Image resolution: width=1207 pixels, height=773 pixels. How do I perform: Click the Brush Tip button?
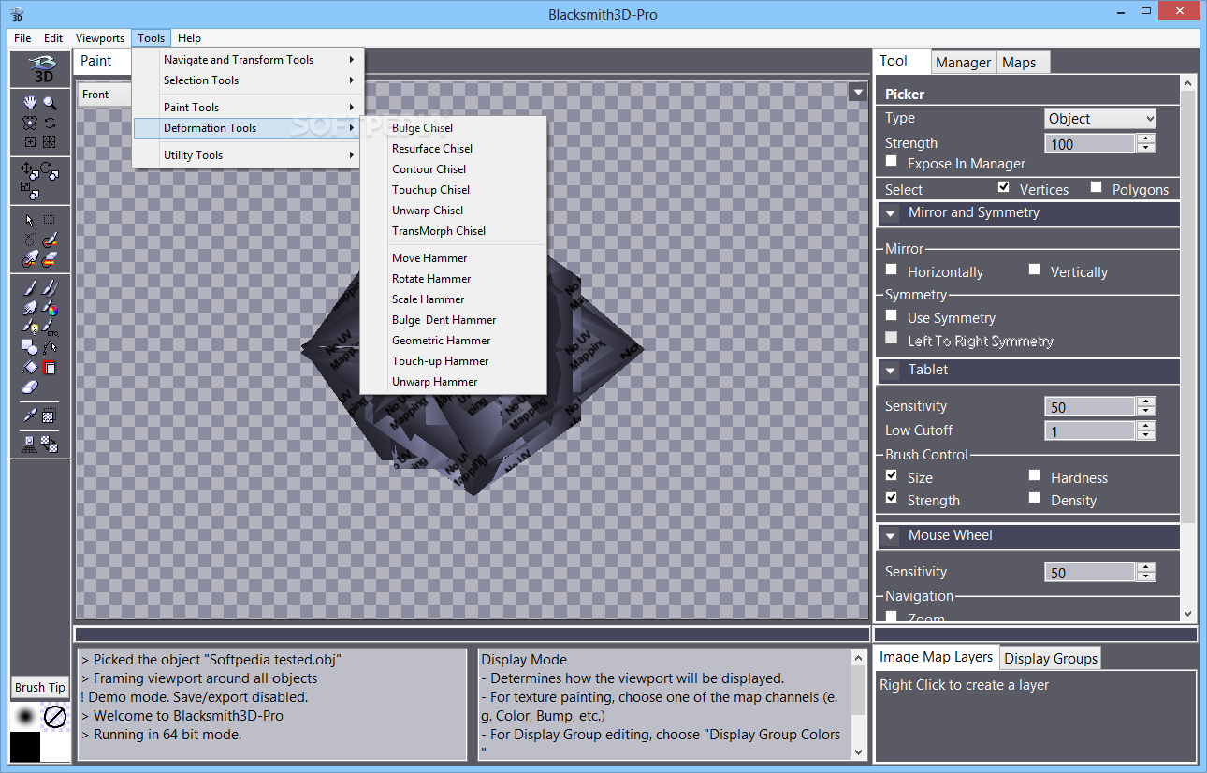coord(40,687)
